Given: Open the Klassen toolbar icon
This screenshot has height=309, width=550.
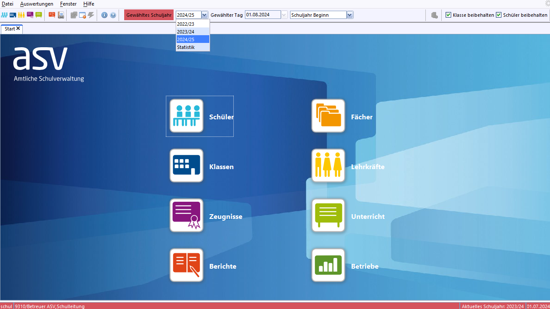Looking at the screenshot, I should [13, 15].
